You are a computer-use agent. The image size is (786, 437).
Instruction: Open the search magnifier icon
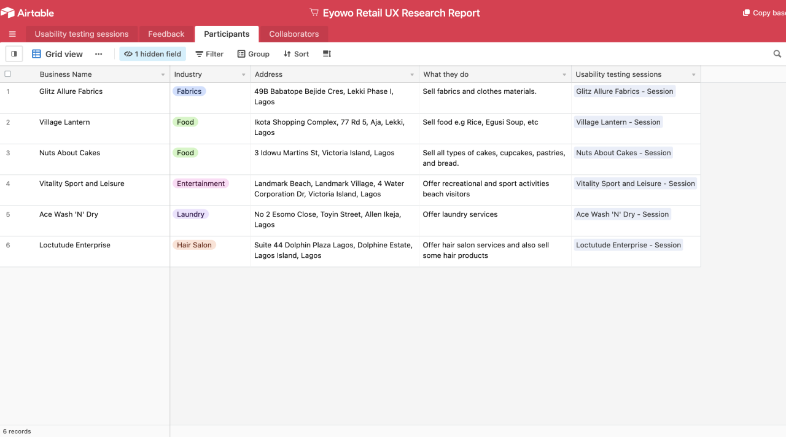[777, 54]
